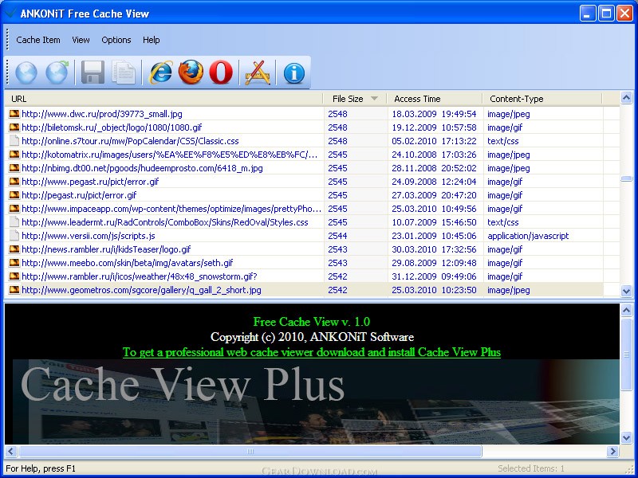
Task: Click image icon of 39773_small.jpg row
Action: [14, 114]
